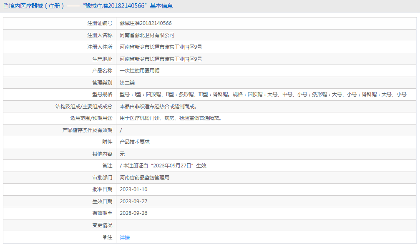This screenshot has width=420, height=244.
Task: Click the 附件 label
Action: coord(107,142)
